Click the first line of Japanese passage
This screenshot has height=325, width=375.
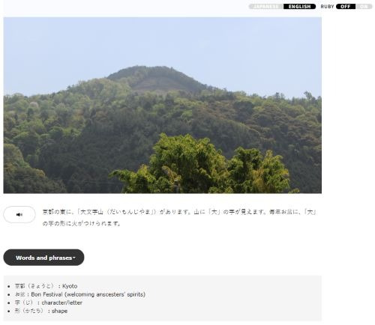[179, 212]
